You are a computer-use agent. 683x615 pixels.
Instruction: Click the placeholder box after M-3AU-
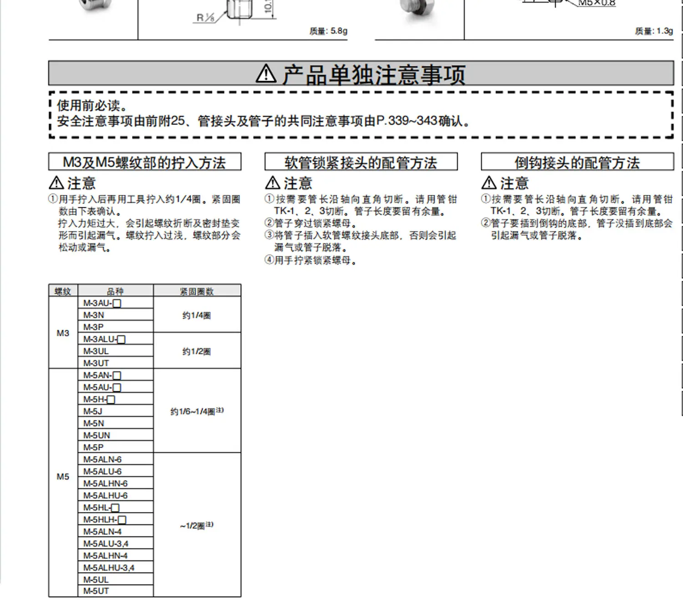coord(117,303)
